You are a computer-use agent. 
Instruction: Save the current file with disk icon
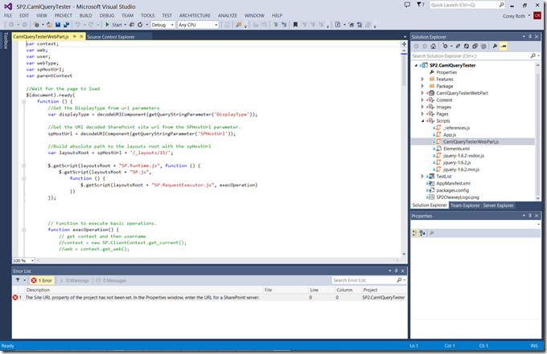coord(58,25)
